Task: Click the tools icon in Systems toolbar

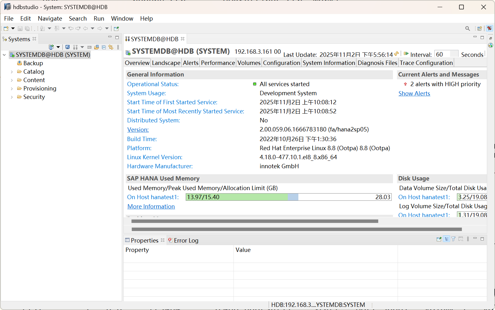Action: (x=75, y=47)
